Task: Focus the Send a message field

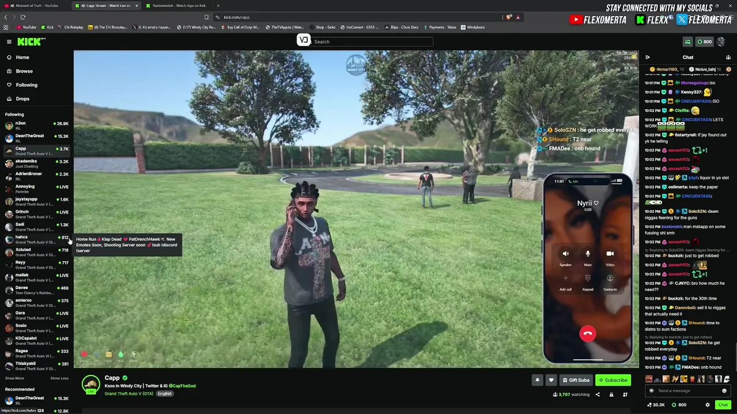Action: pyautogui.click(x=688, y=391)
